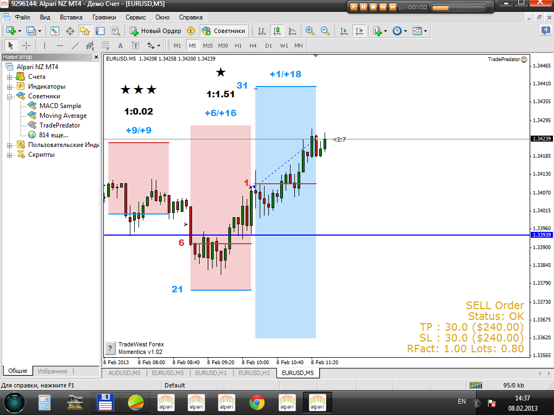Switch to D1 timeframe
Screen dimensions: 554x415
[268, 45]
